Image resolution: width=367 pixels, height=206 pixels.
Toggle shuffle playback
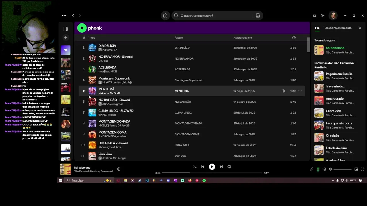click(x=195, y=167)
